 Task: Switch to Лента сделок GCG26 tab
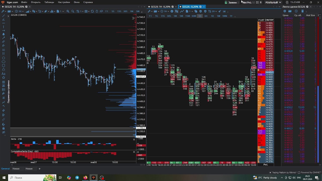tap(294, 7)
